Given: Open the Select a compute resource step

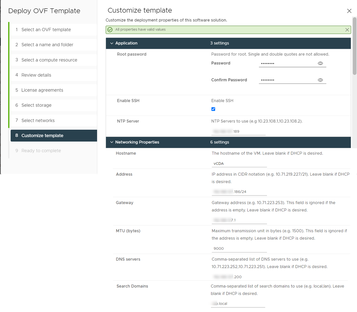Looking at the screenshot, I should [49, 60].
